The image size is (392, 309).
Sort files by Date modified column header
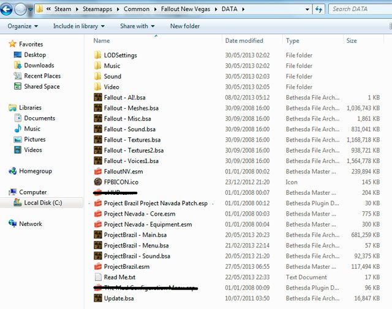coord(244,41)
